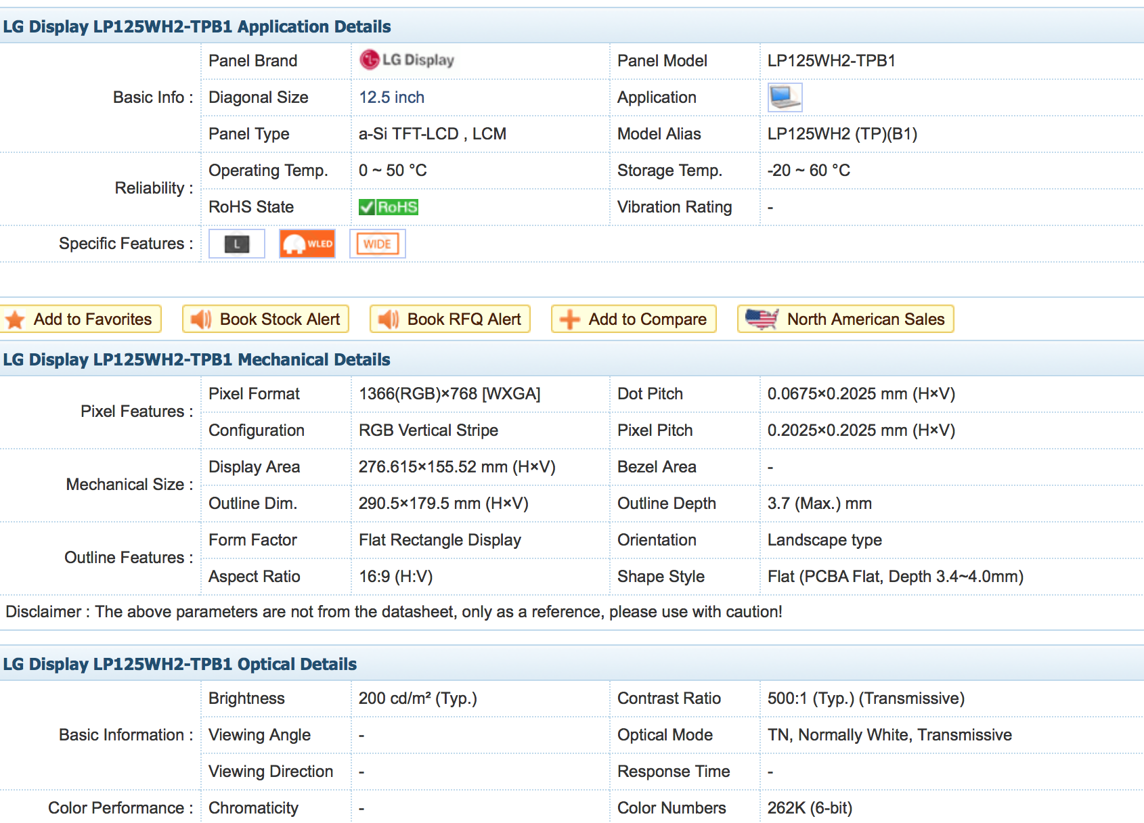Screen dimensions: 1144x823
Task: Click the WLED backlight feature icon
Action: click(307, 244)
